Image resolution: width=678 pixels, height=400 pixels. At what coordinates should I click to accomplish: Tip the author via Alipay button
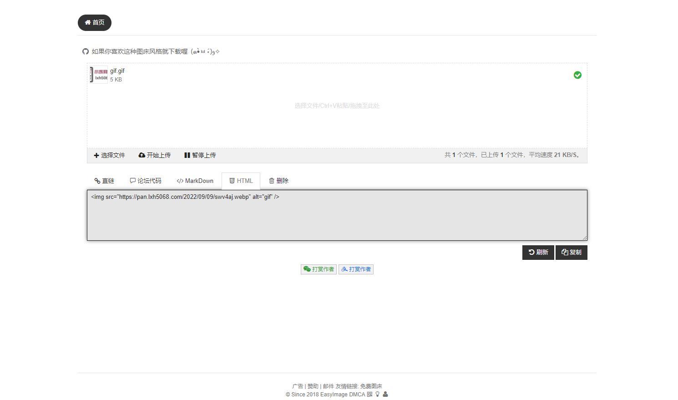point(356,269)
